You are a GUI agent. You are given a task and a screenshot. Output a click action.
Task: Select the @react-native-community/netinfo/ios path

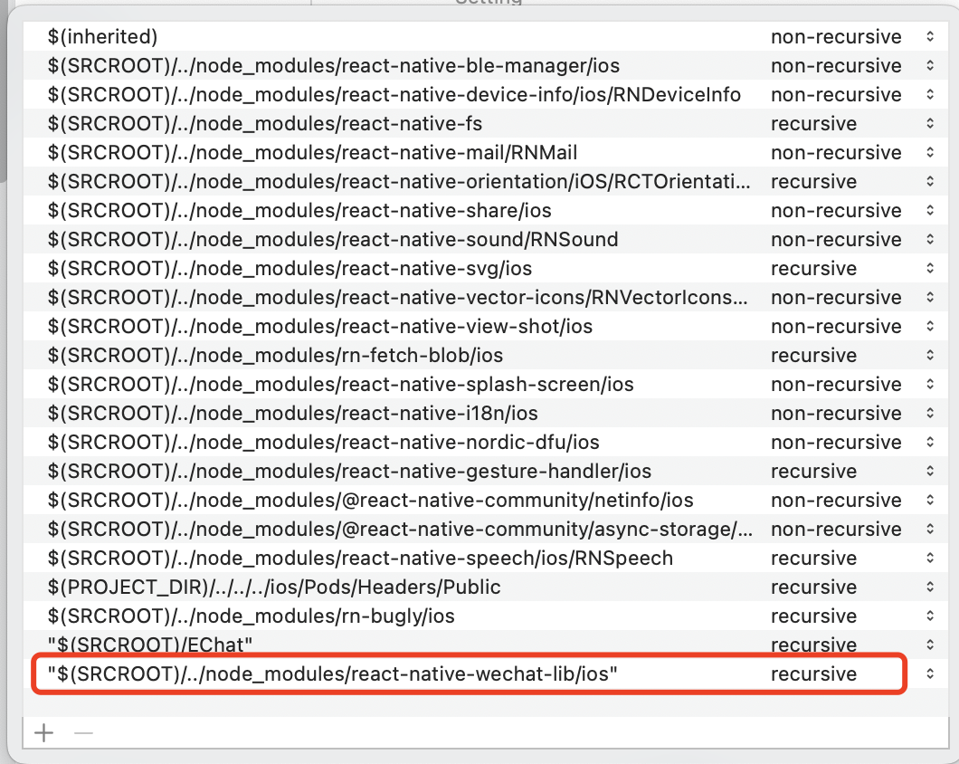coord(371,501)
